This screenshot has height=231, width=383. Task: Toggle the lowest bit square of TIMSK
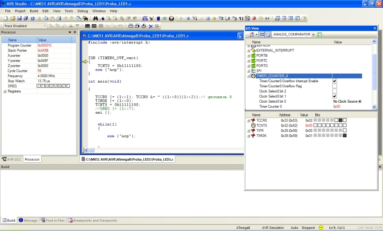coord(345,136)
